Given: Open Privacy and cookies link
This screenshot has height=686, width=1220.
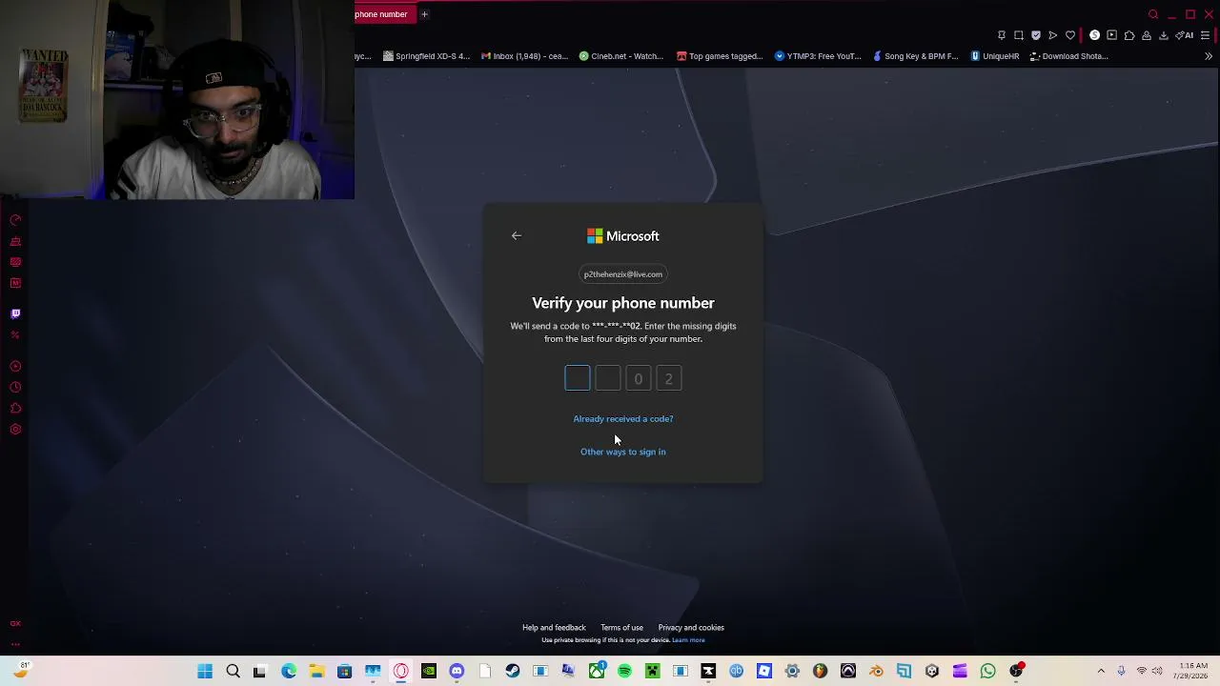Looking at the screenshot, I should (691, 628).
